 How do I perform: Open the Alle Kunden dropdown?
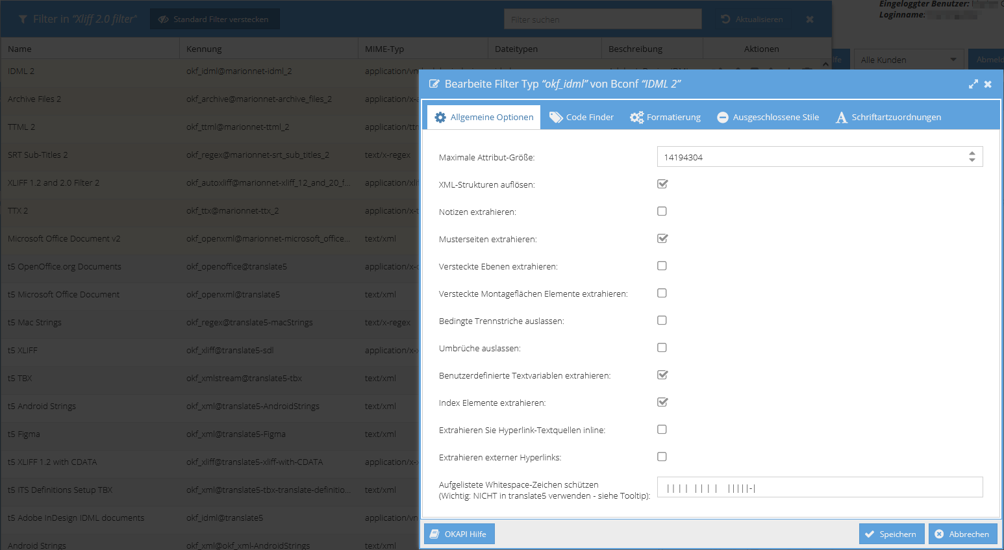point(908,60)
